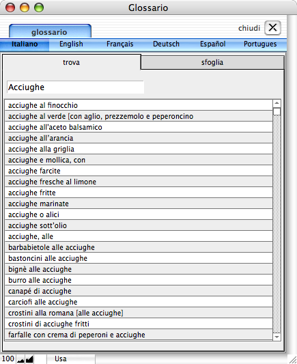Click the vertical scrollbar thumb
This screenshot has width=297, height=364.
coord(277,112)
